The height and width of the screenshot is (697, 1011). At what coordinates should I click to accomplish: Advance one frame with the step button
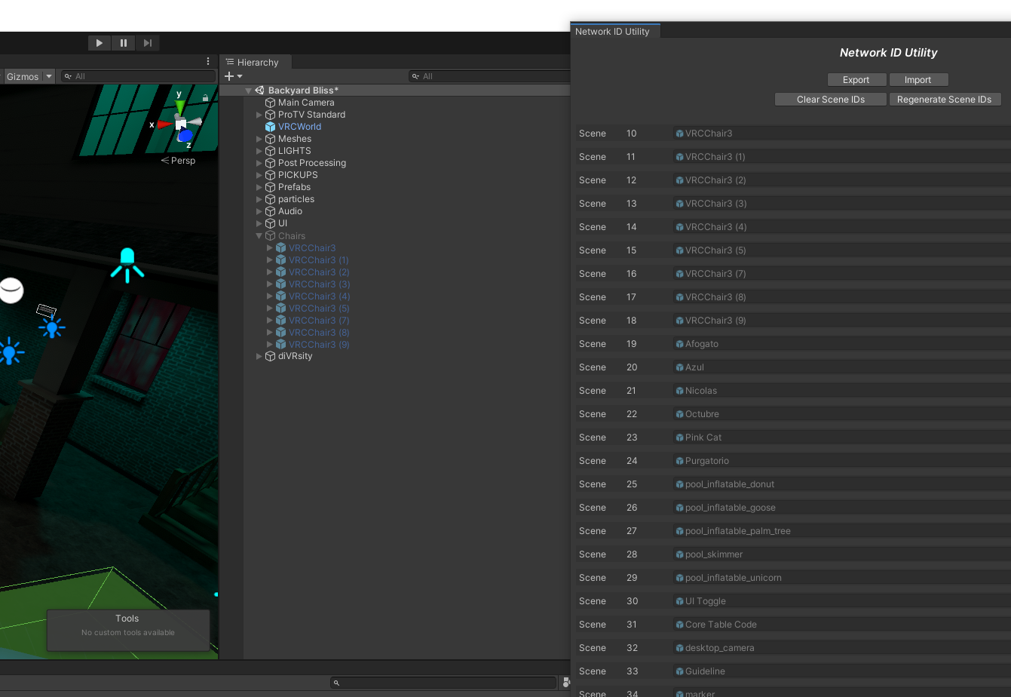[x=148, y=43]
